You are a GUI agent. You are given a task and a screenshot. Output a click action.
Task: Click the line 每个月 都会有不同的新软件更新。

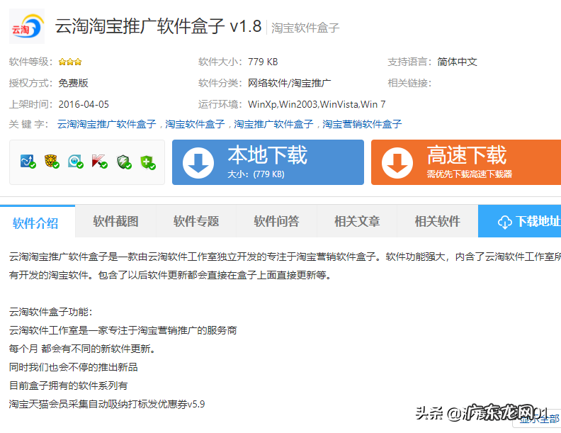tap(82, 349)
